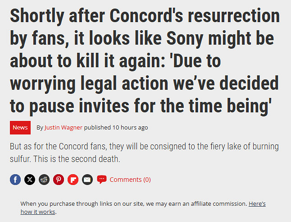Pin the article on Pinterest
This screenshot has width=291, height=222.
click(x=59, y=180)
